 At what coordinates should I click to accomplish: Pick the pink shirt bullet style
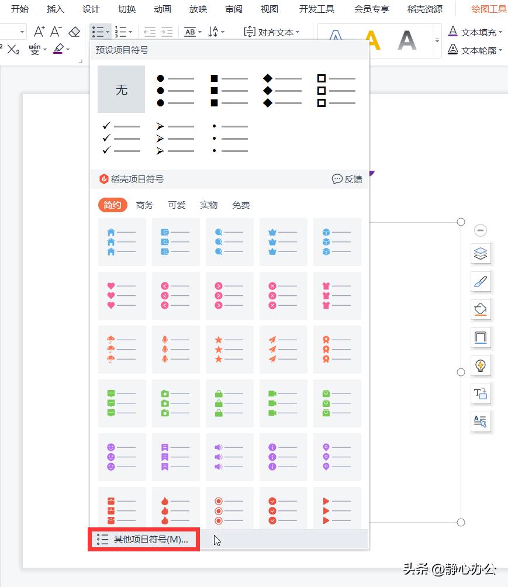click(x=337, y=296)
